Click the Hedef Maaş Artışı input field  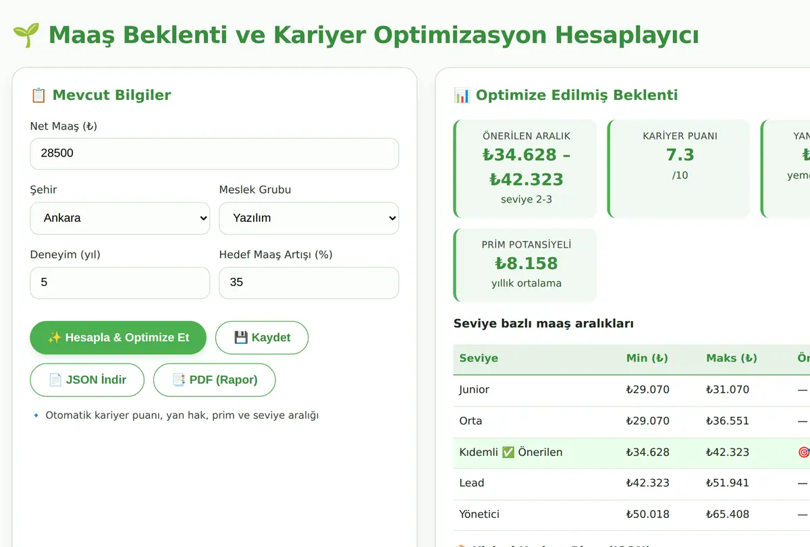click(x=309, y=283)
